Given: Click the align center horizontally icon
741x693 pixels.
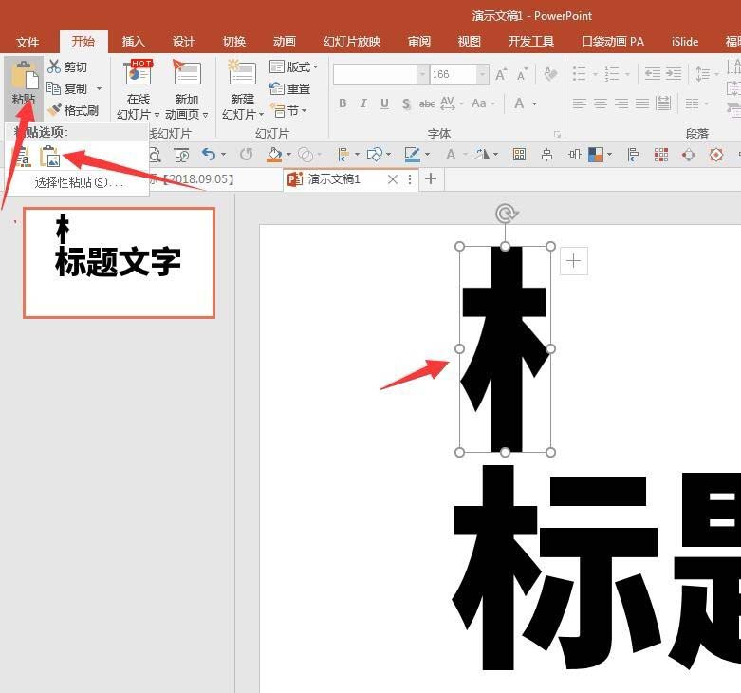Looking at the screenshot, I should click(x=547, y=155).
